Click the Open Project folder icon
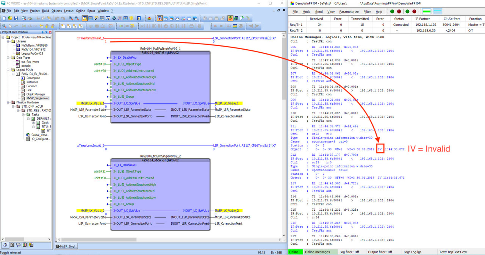 (10, 18)
